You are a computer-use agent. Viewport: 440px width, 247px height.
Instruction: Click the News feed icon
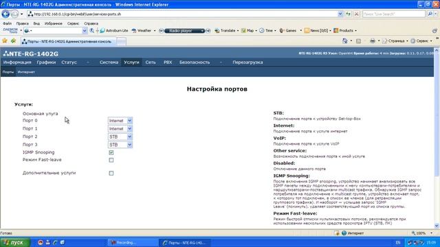tap(307, 30)
